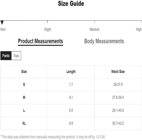Click the High stretch label

point(139,30)
